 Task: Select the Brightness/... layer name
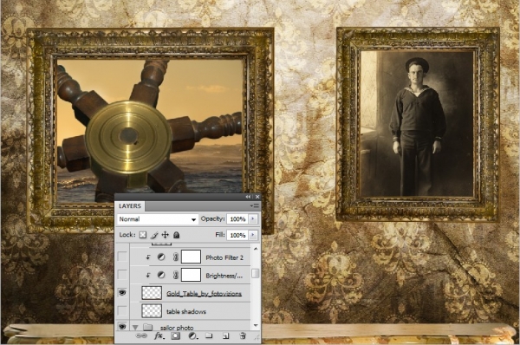[224, 276]
